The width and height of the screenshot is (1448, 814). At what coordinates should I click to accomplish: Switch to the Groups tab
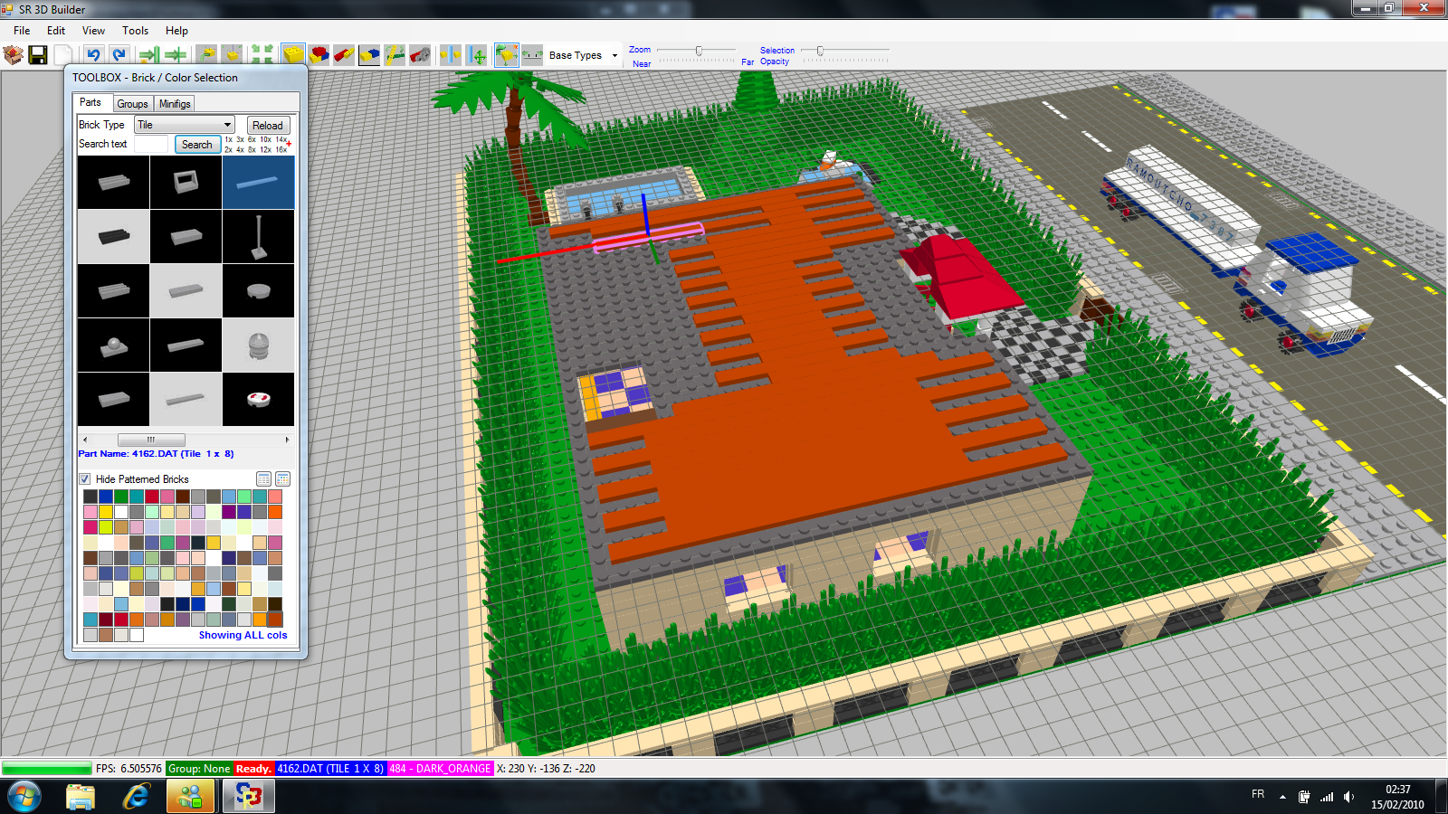coord(132,103)
